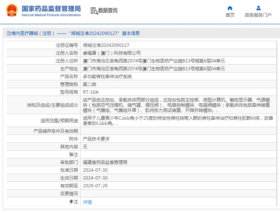Click the 审批部门 row label

coord(69,162)
